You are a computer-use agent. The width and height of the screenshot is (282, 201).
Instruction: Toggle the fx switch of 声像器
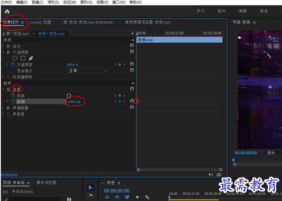pyautogui.click(x=8, y=114)
